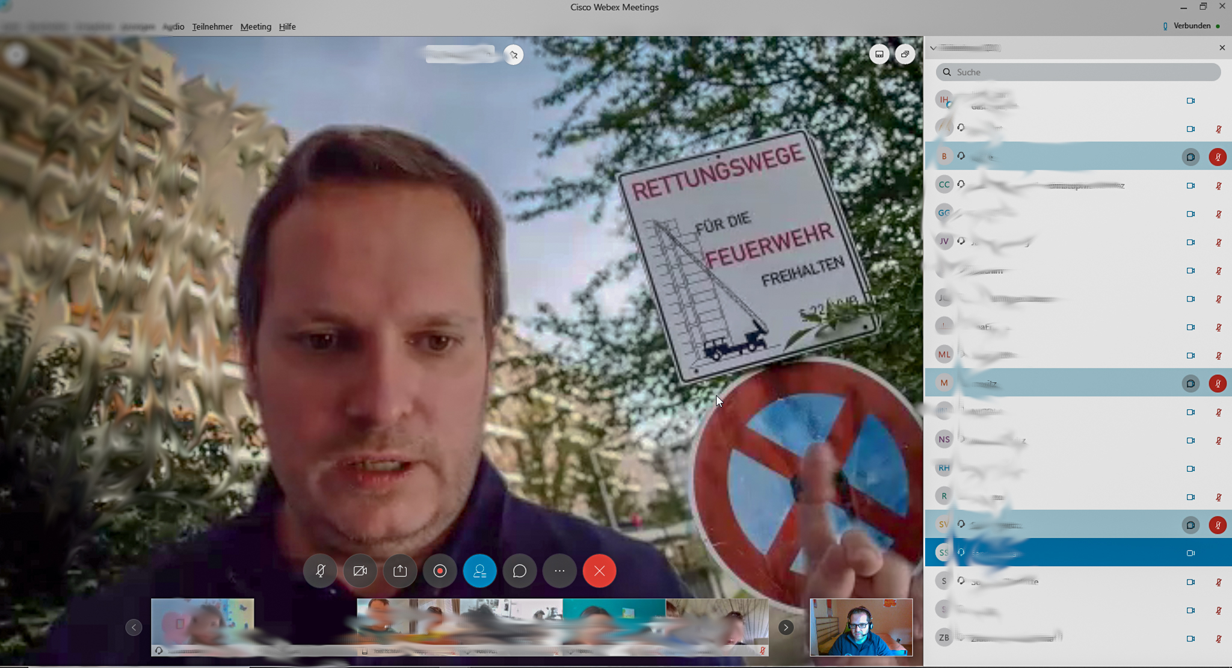Unmute participant CC microphone icon
The width and height of the screenshot is (1232, 668).
1218,185
